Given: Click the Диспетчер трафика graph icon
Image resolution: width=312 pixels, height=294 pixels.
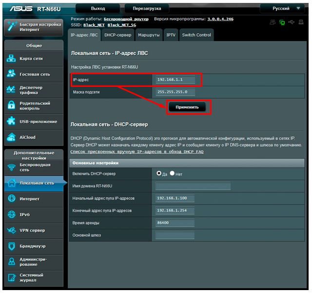Looking at the screenshot, I should point(11,89).
